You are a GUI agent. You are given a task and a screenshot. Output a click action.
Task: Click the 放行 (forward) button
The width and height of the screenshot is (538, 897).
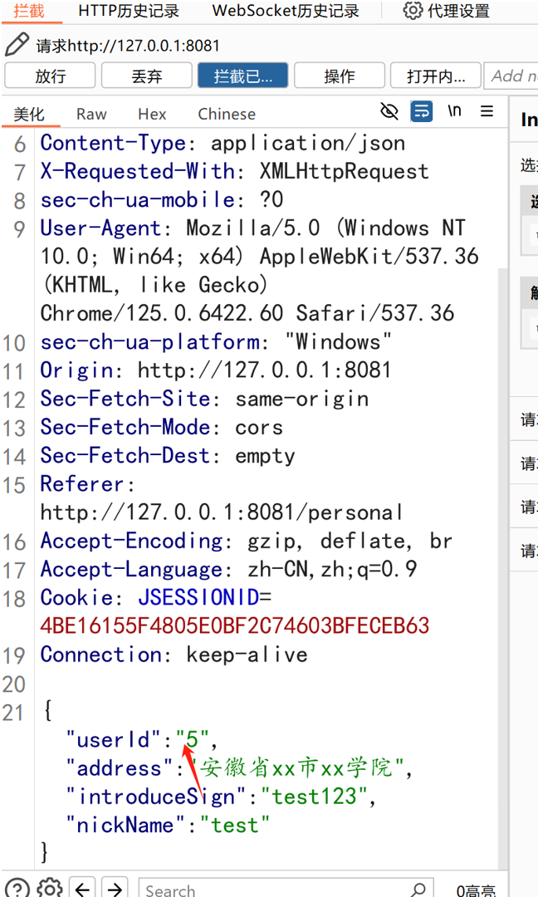coord(50,76)
